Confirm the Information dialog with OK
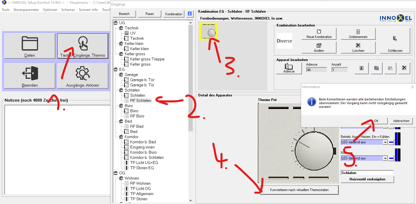 376,121
